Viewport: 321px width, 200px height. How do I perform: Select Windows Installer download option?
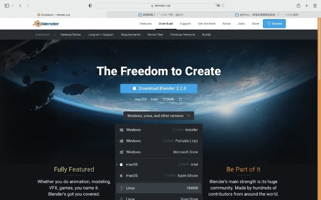point(158,130)
